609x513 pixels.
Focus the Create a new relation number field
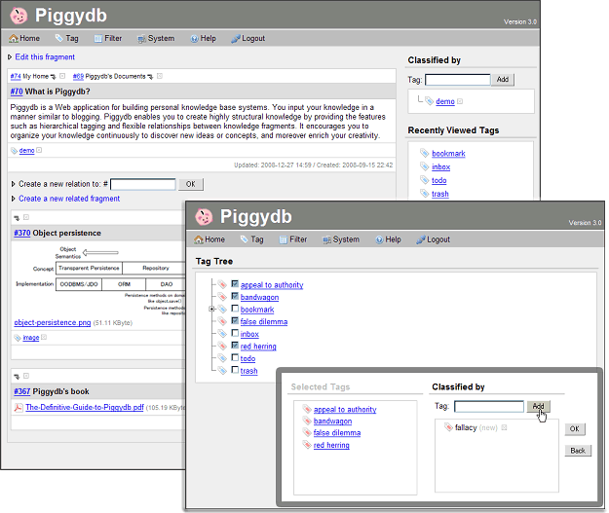click(143, 184)
